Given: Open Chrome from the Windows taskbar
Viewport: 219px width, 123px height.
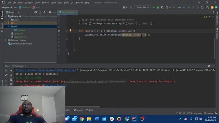Looking at the screenshot, I should click(x=82, y=119).
